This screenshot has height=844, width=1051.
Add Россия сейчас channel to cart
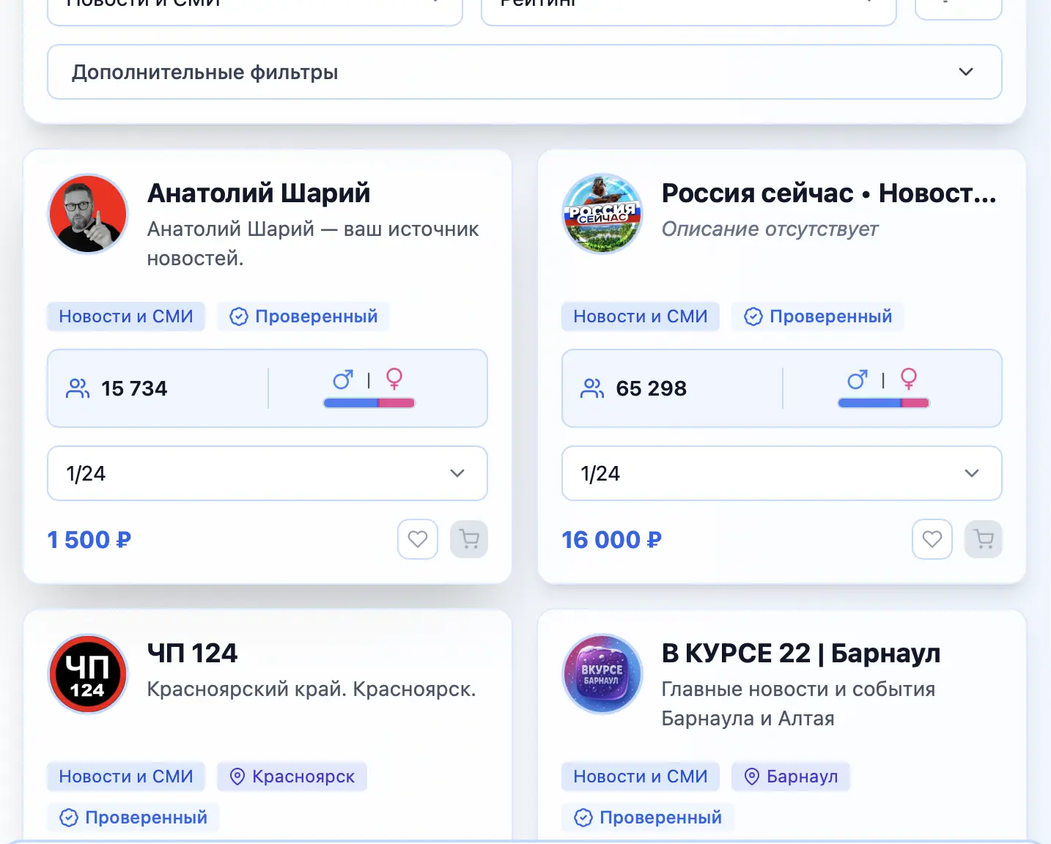coord(984,539)
